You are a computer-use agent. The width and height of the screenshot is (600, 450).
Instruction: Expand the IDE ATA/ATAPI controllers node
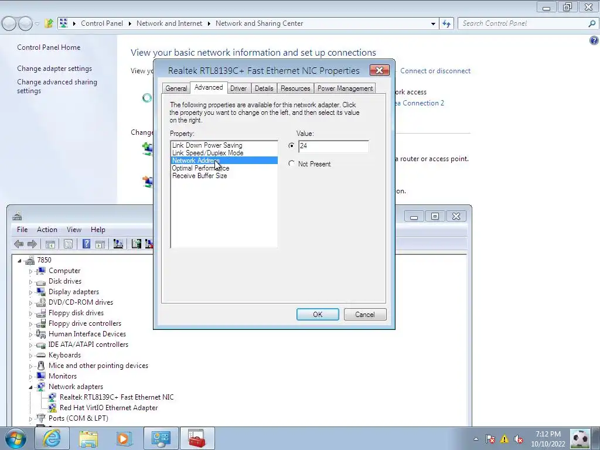pos(31,345)
